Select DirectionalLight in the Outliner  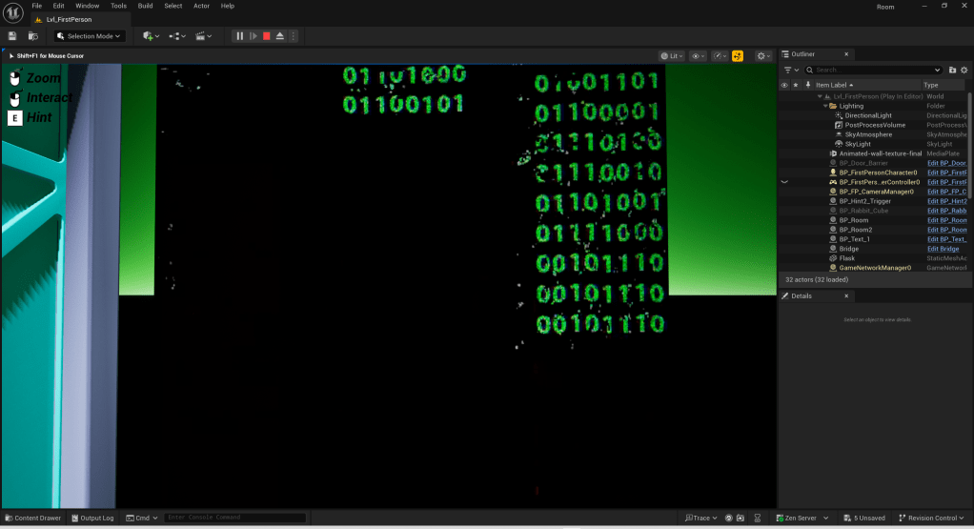coord(868,115)
